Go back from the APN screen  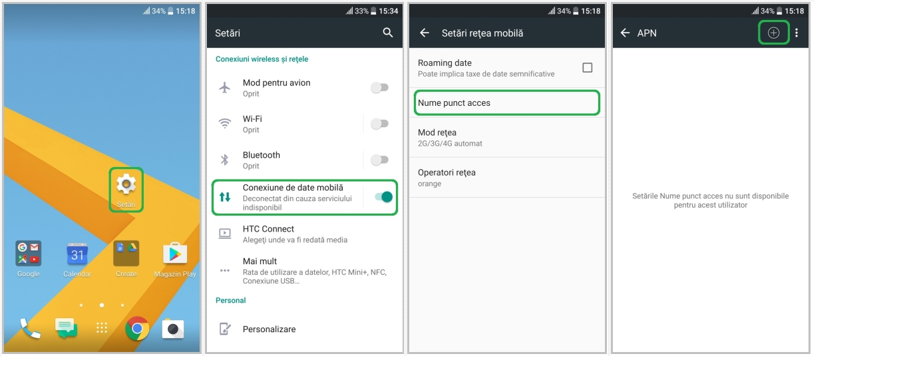click(x=625, y=33)
